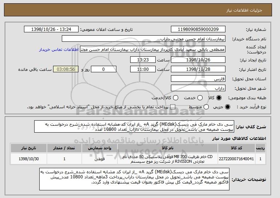Click the creation date field 1398/10/26

click(x=198, y=60)
